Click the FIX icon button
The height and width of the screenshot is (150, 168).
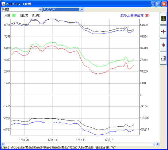tap(163, 58)
